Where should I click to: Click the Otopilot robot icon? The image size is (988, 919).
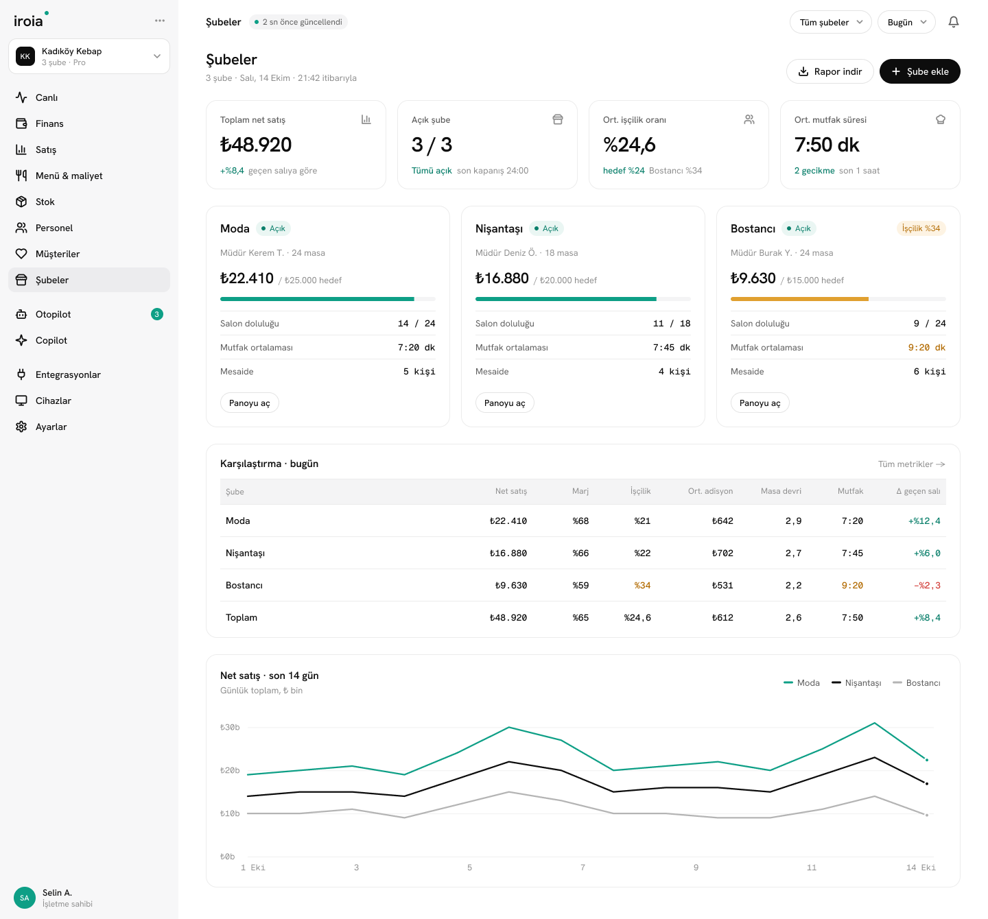click(21, 314)
